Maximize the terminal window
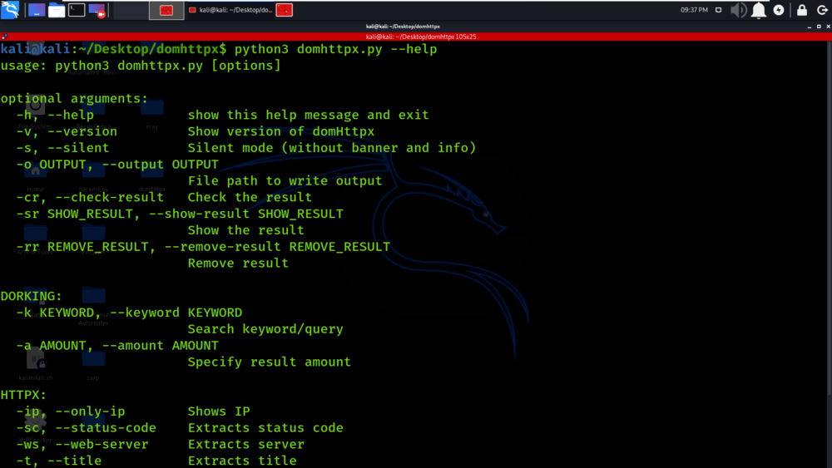The width and height of the screenshot is (832, 468). pyautogui.click(x=819, y=27)
